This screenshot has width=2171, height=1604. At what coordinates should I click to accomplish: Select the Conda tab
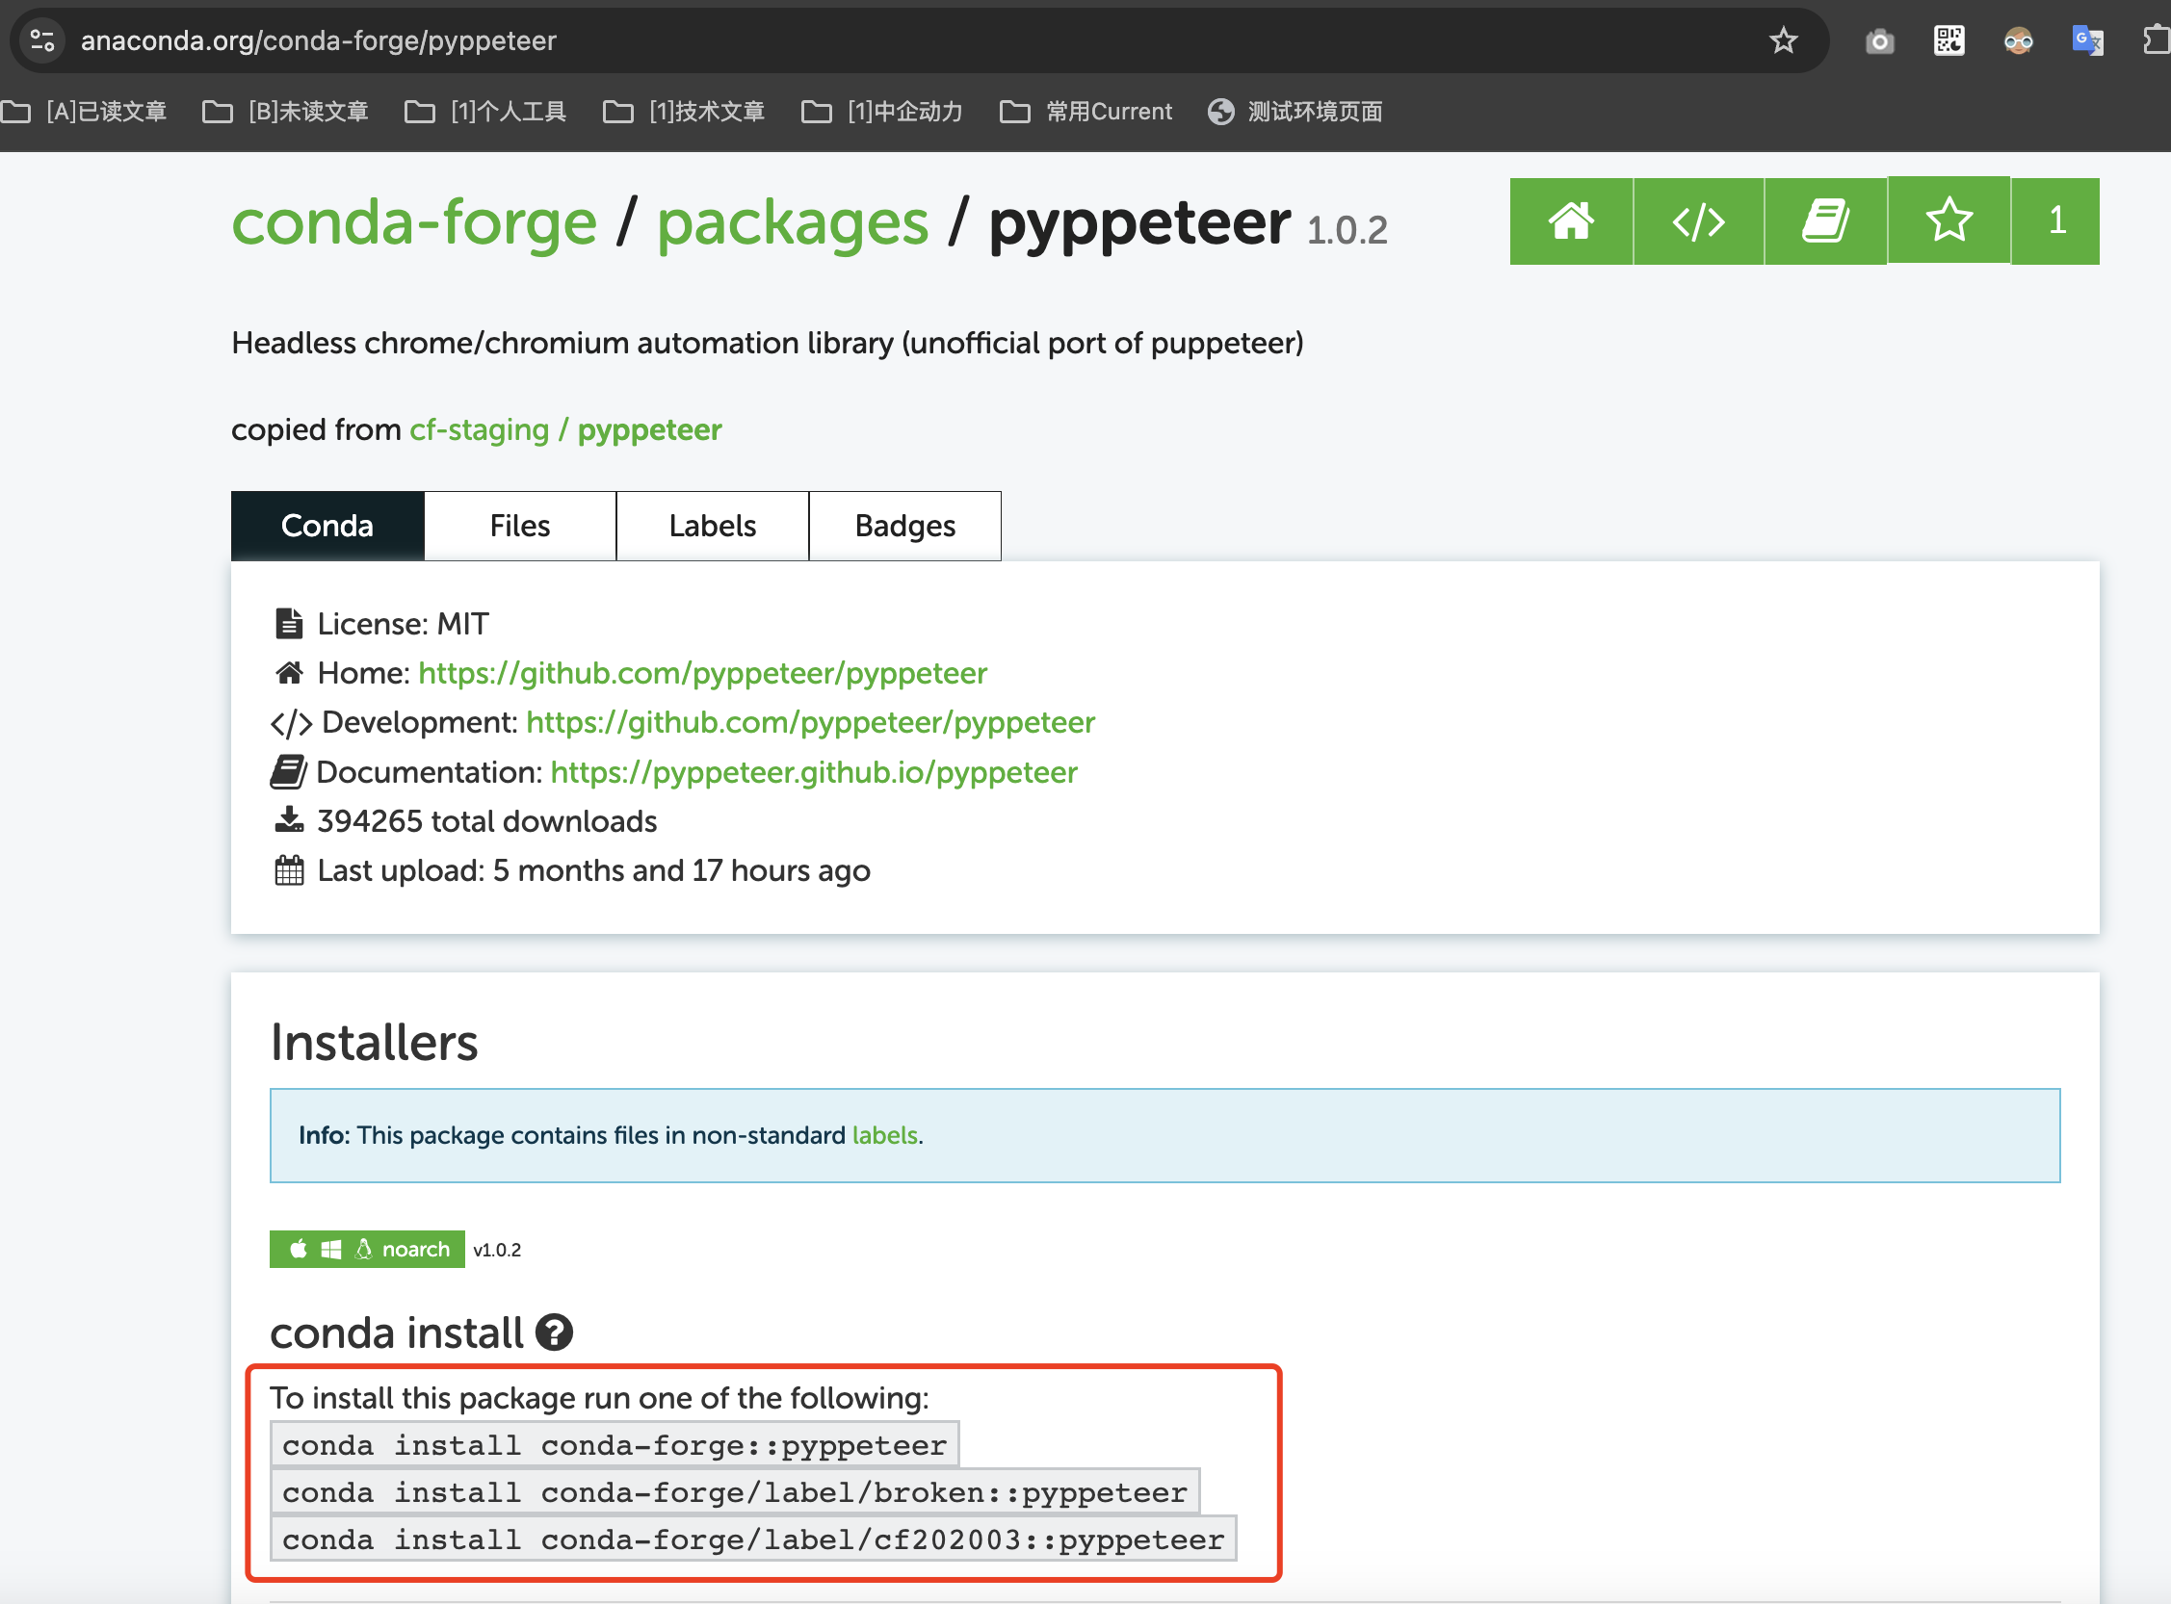pos(327,526)
